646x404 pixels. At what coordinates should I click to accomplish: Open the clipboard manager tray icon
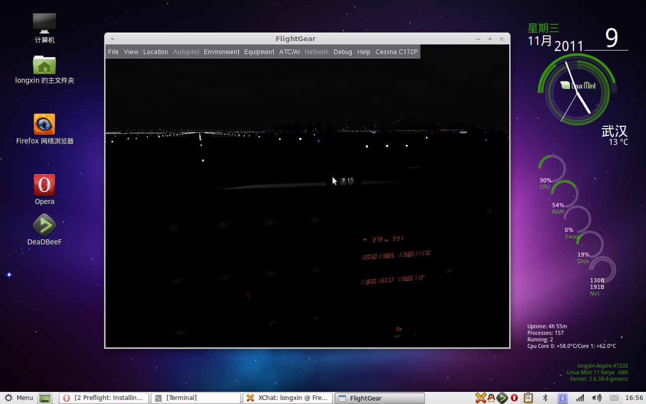coord(528,398)
